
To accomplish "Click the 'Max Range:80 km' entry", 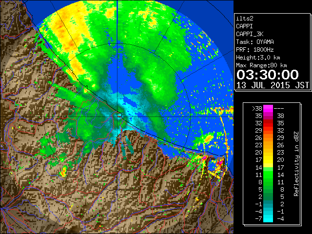I will 261,65.
